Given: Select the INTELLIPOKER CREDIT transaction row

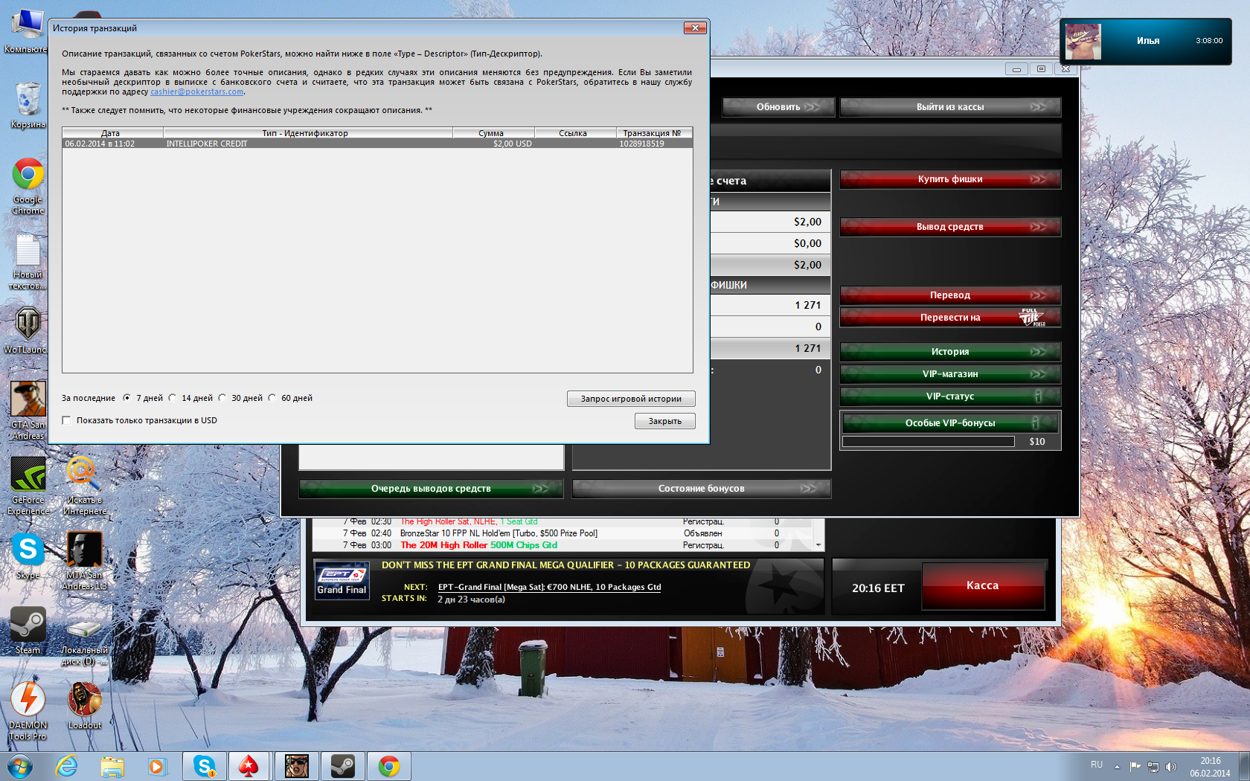Looking at the screenshot, I should tap(377, 144).
